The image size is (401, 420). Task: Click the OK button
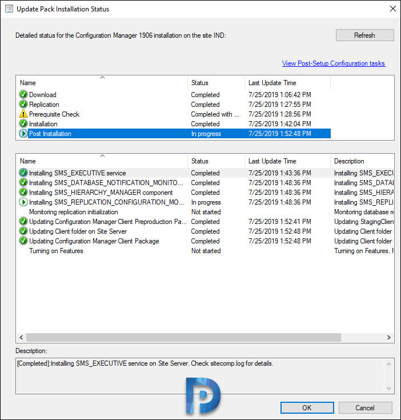307,407
